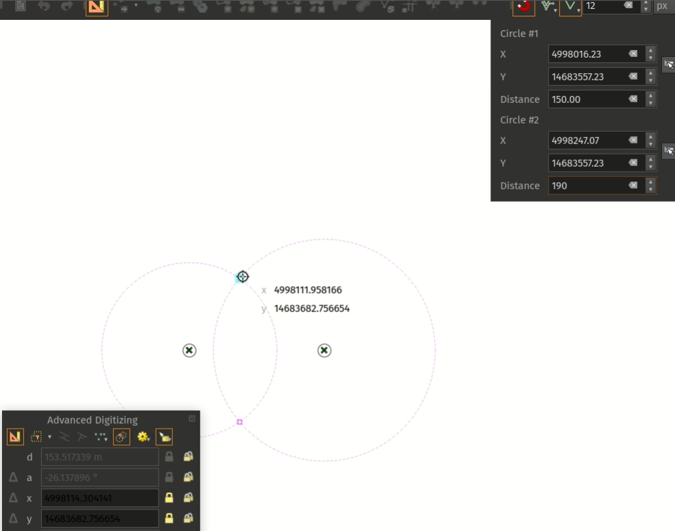The width and height of the screenshot is (675, 531).
Task: Toggle the circles intersection tool icon
Action: coord(121,436)
